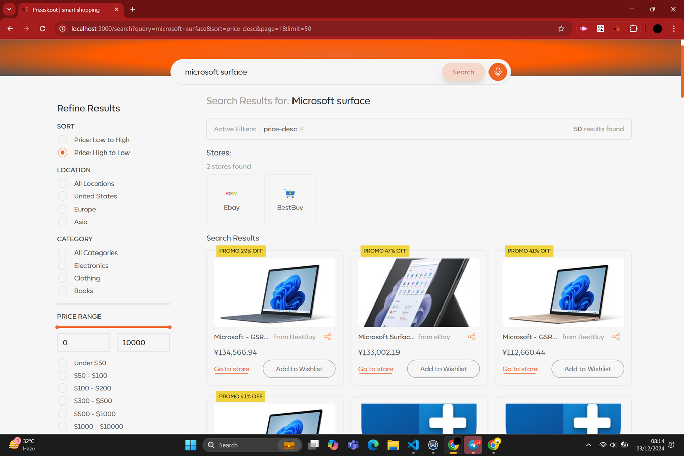Image resolution: width=684 pixels, height=456 pixels.
Task: Remove the price-desc active filter
Action: coord(302,129)
